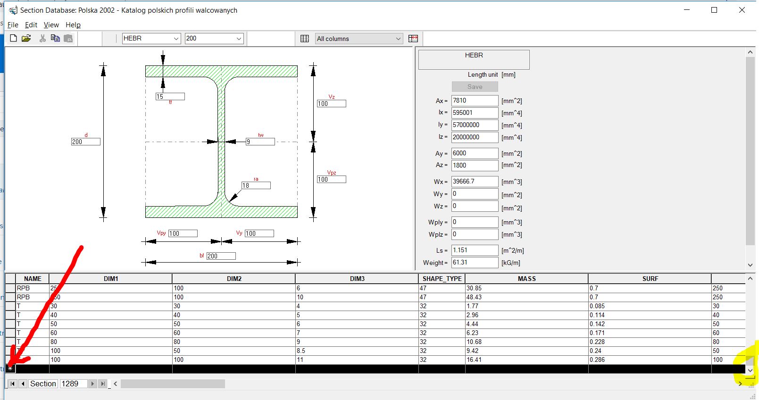Click the Ls field showing 1.151
This screenshot has height=400, width=759.
[x=475, y=250]
